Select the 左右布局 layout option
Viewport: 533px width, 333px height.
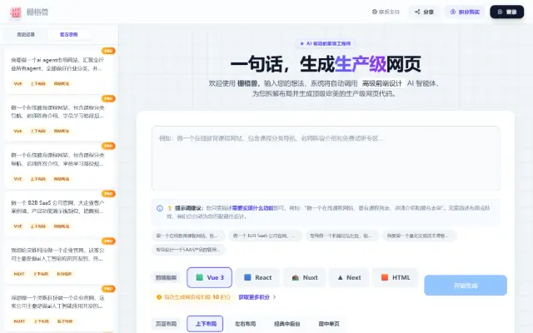(x=246, y=324)
